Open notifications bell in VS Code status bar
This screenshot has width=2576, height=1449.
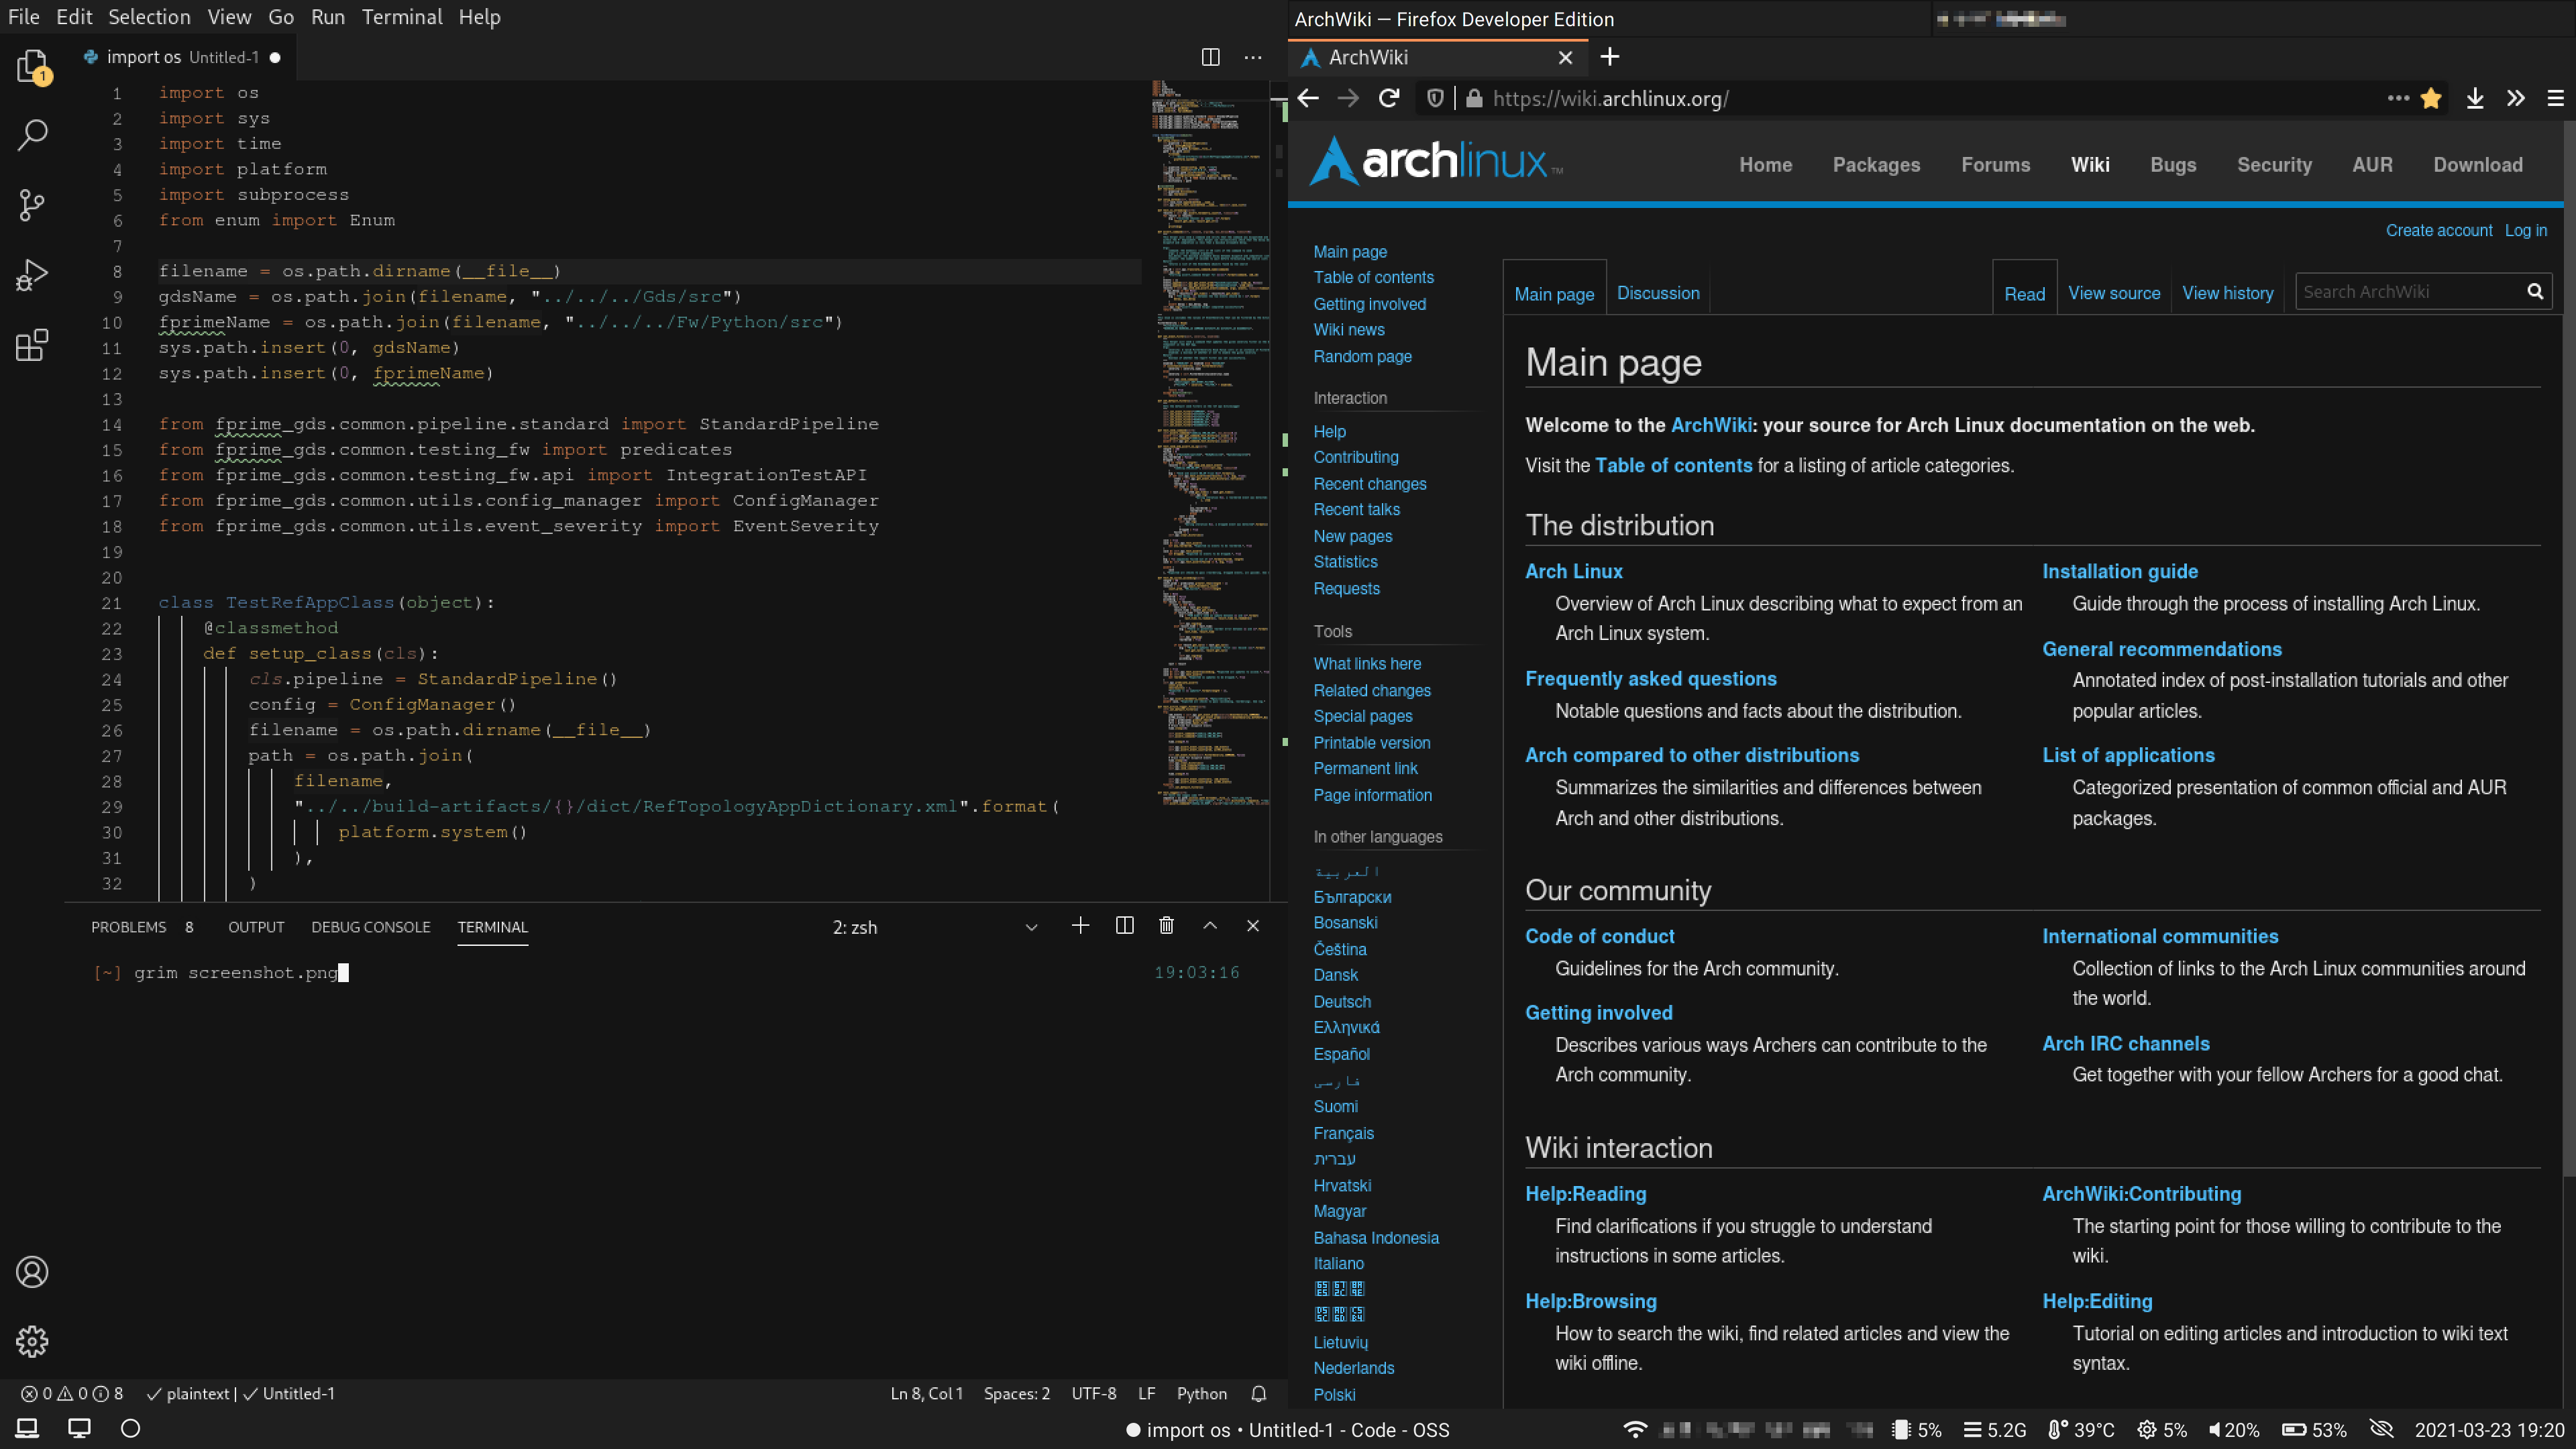coord(1259,1394)
